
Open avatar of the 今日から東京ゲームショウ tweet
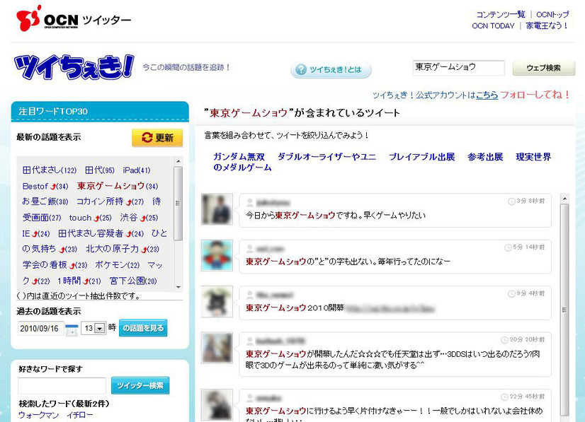217,209
